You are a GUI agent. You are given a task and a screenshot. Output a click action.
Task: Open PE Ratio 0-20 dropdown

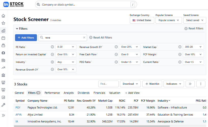66,47
